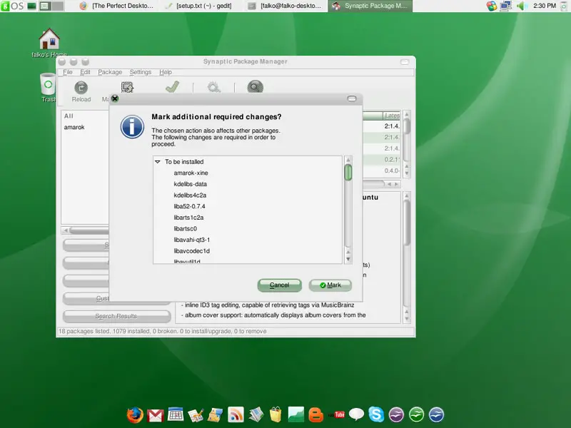Open the green OpenOffice dock icon
Viewport: 571px width, 428px height.
pos(416,414)
